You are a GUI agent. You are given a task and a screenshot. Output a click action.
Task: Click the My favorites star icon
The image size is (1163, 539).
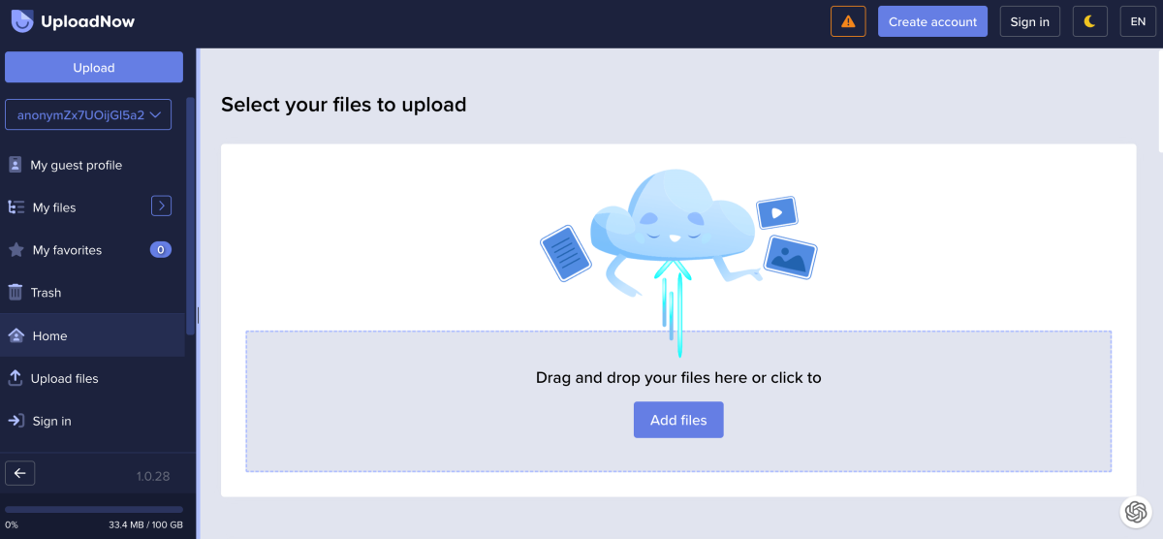[16, 250]
